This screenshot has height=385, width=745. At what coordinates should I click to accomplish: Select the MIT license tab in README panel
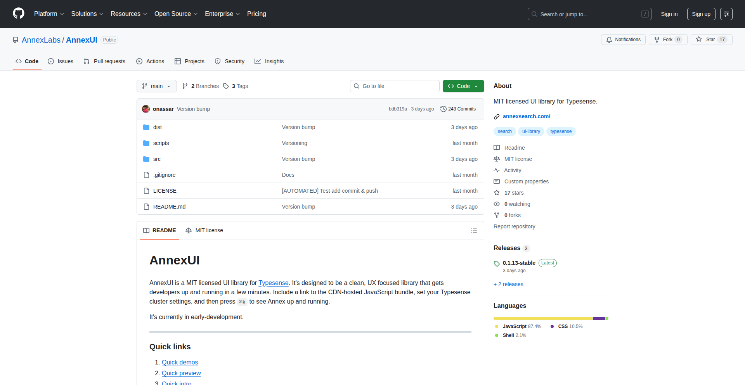204,230
